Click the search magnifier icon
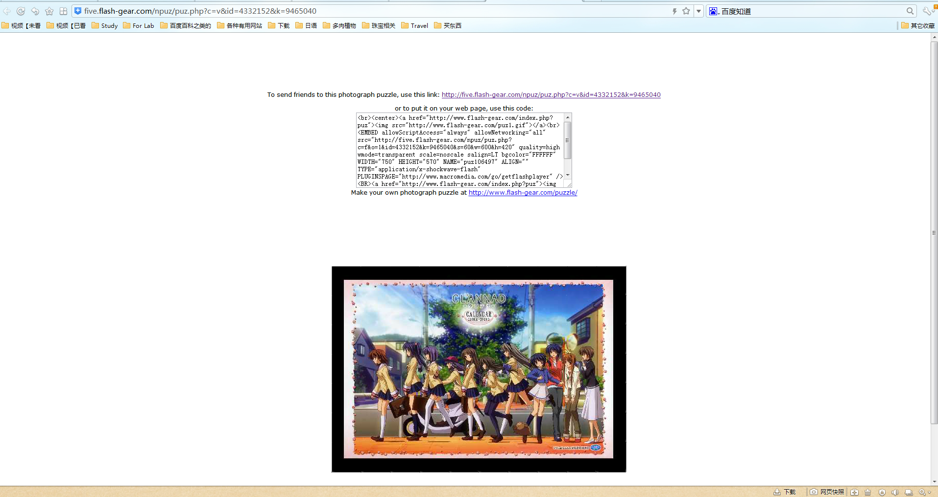 [910, 11]
